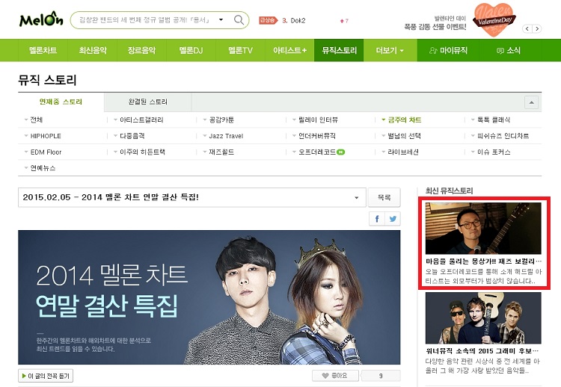Select 공감카툰 category
The image size is (561, 387).
click(221, 120)
